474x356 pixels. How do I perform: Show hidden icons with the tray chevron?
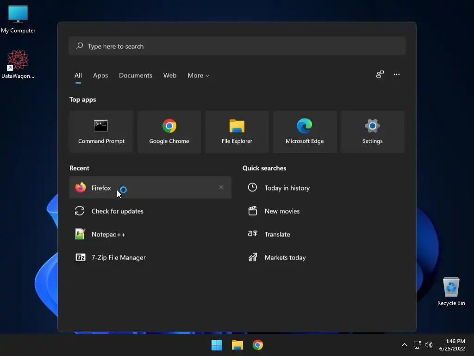tap(405, 345)
